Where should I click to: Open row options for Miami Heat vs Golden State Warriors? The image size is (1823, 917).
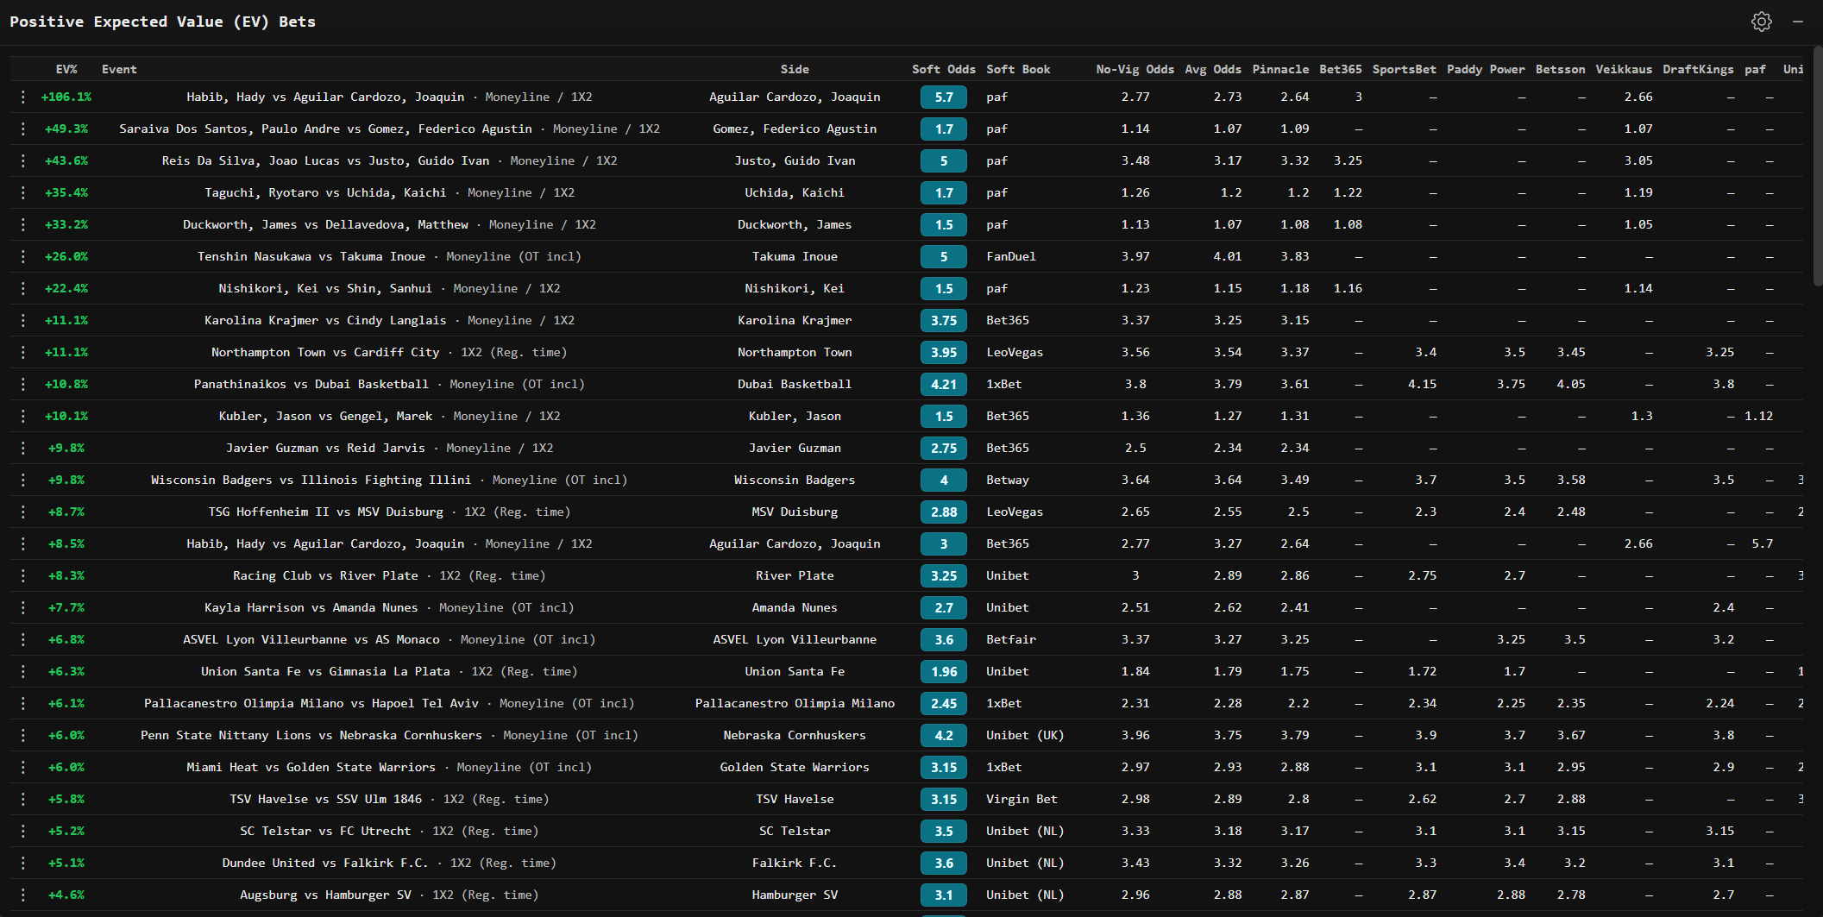(x=22, y=767)
